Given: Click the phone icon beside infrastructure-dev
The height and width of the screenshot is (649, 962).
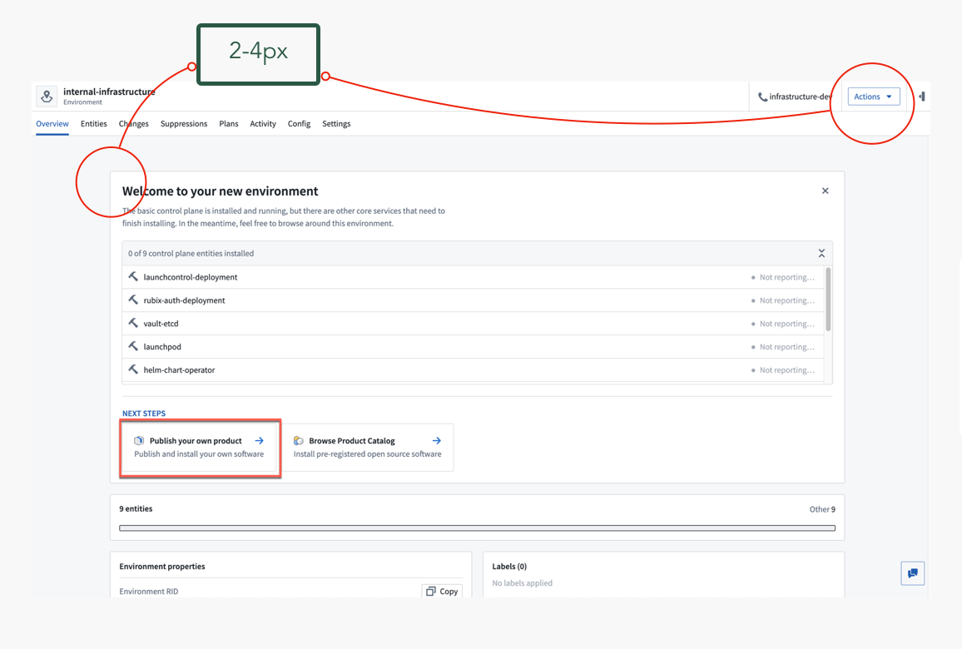Looking at the screenshot, I should click(762, 97).
